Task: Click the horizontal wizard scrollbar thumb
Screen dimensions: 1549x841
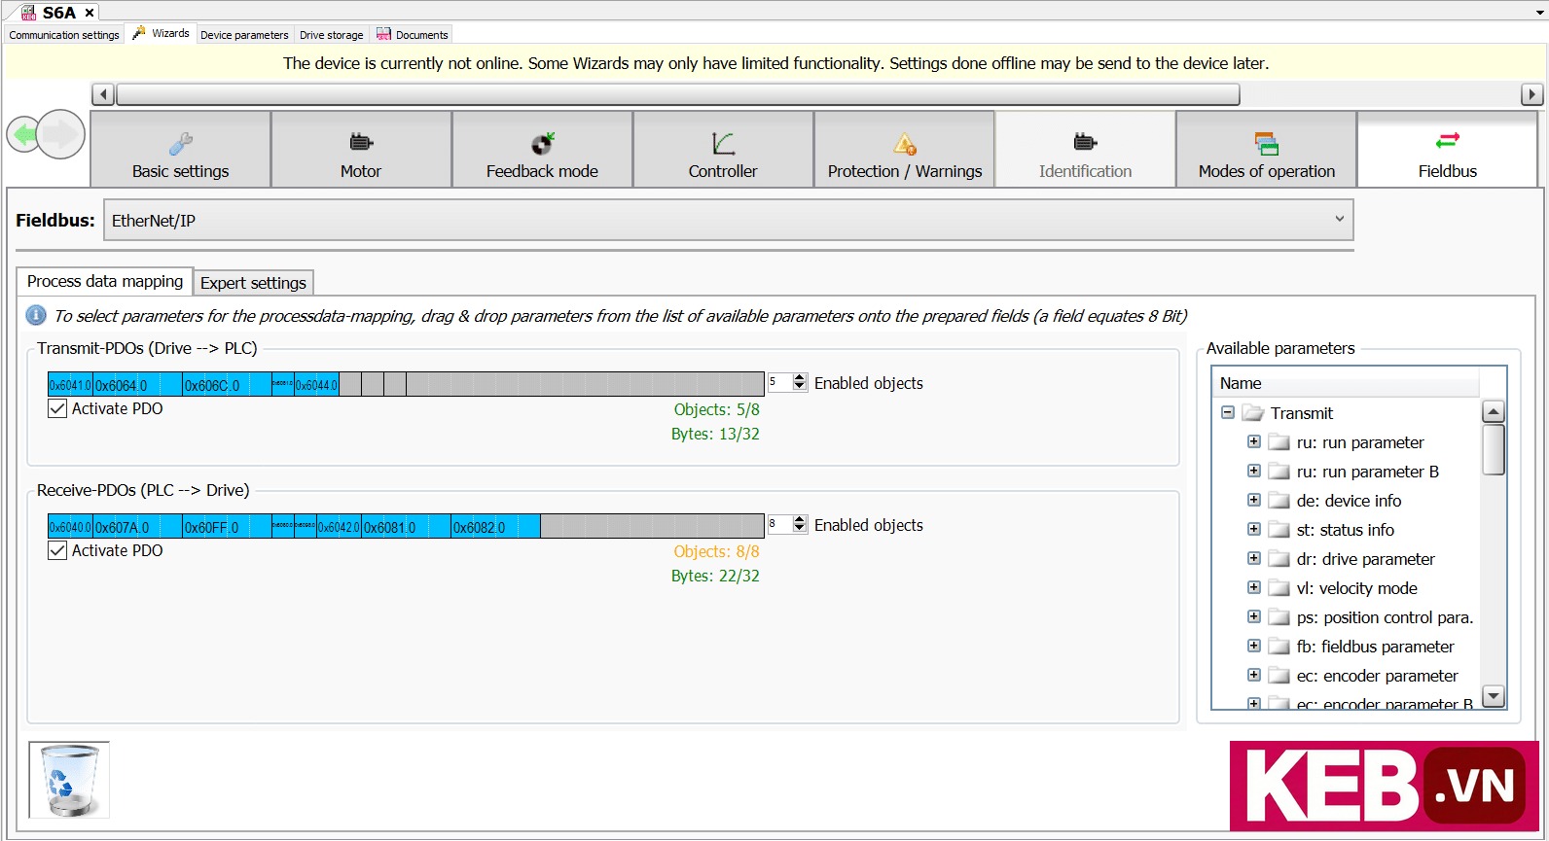Action: pos(677,94)
